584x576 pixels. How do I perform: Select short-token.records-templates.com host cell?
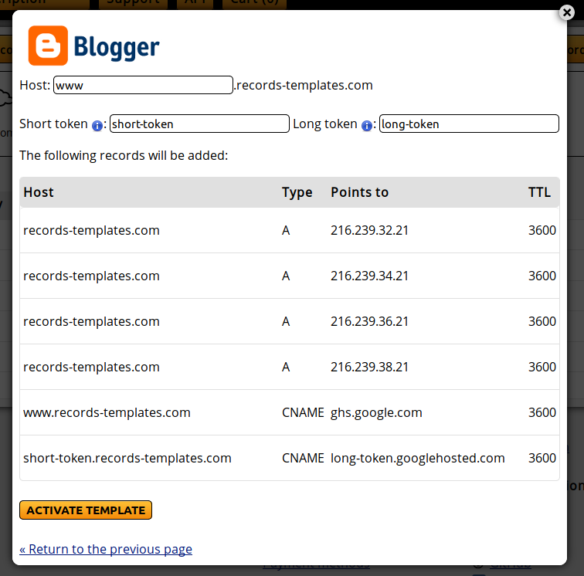click(x=127, y=458)
